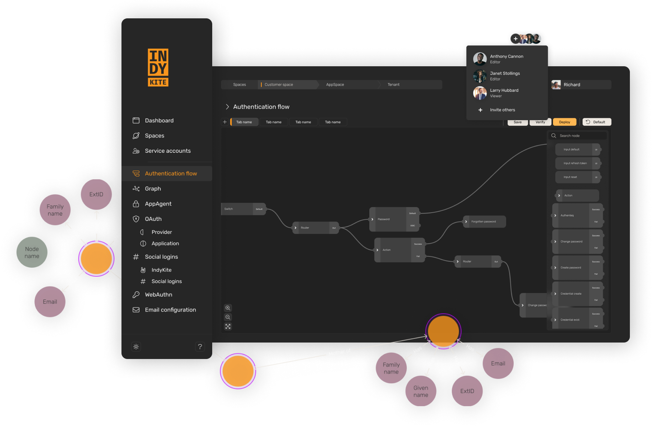The width and height of the screenshot is (652, 426).
Task: Open Provider under OAuth
Action: (x=162, y=232)
